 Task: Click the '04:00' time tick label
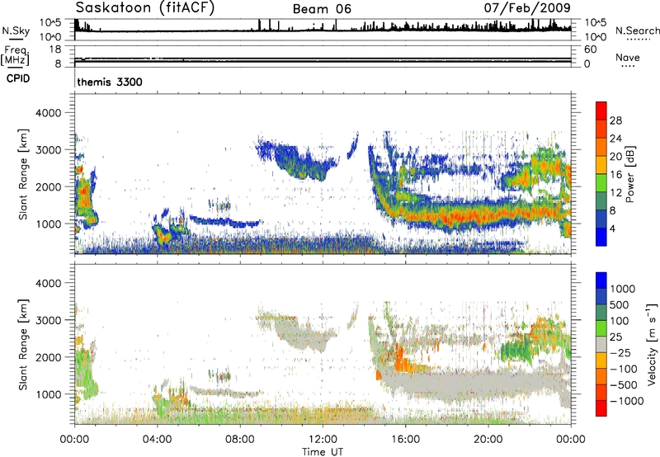157,440
